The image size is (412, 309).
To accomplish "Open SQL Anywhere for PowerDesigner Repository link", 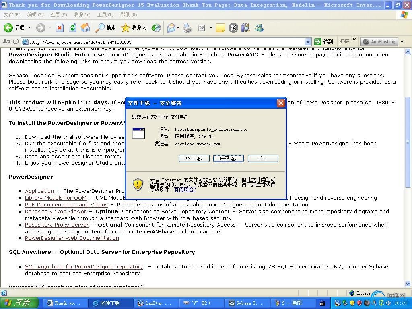I will point(84,267).
